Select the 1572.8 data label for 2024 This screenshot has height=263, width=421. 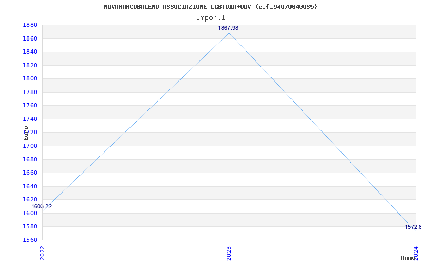pyautogui.click(x=413, y=227)
